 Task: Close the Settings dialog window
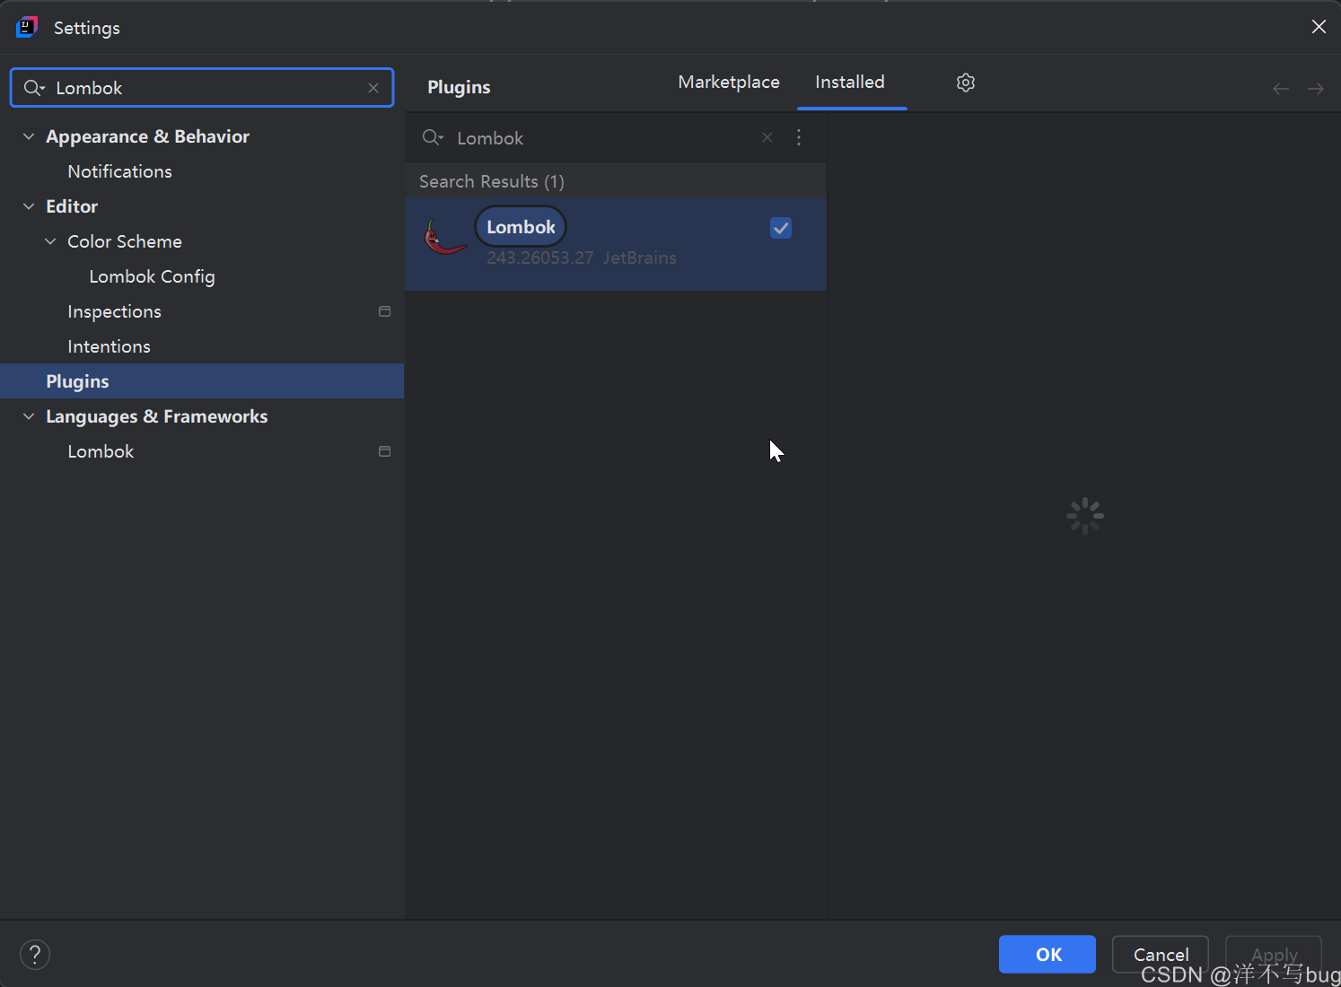pos(1319,27)
